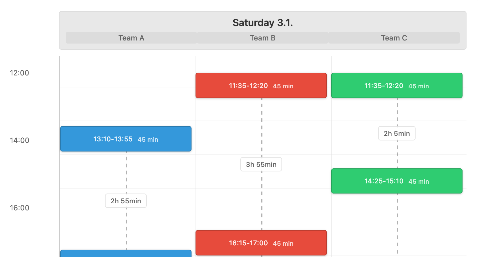Open Team A's blue 13:10-13:55 event
Screen dimensions: 492x257
126,139
